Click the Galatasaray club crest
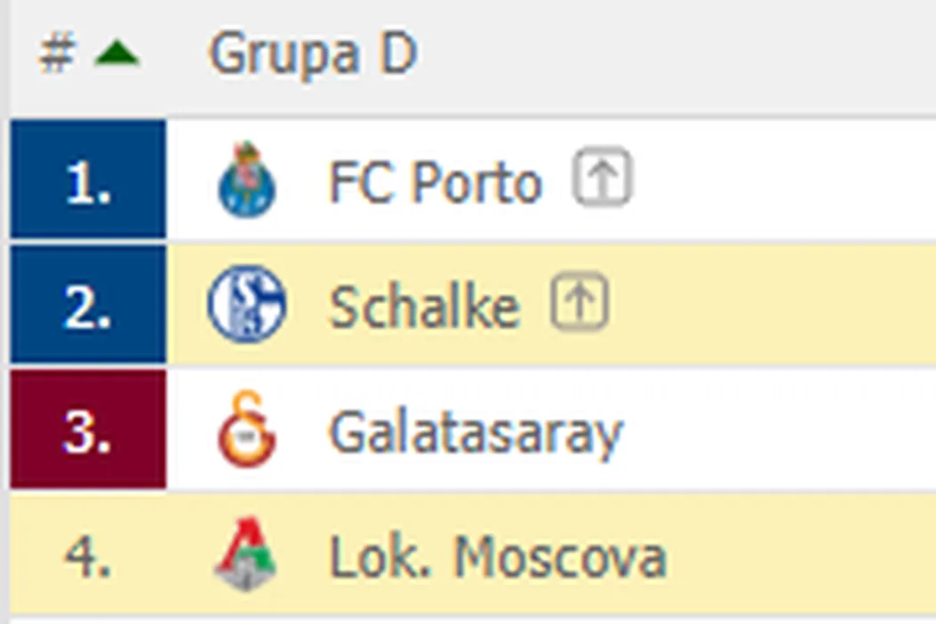936x624 pixels. pos(247,431)
